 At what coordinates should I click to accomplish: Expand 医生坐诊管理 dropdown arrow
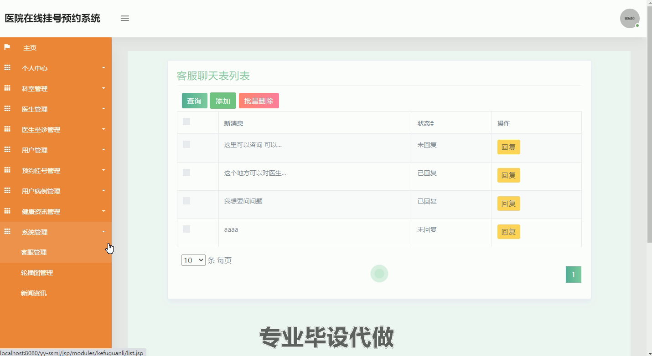coord(103,129)
